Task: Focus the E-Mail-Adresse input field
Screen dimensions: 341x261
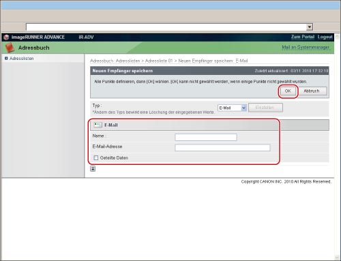Action: click(222, 148)
